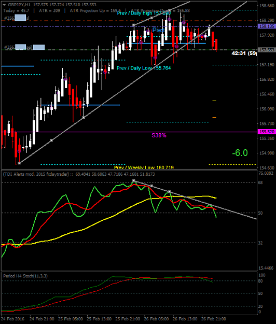Click the magenta 'S38%' label

(x=159, y=135)
